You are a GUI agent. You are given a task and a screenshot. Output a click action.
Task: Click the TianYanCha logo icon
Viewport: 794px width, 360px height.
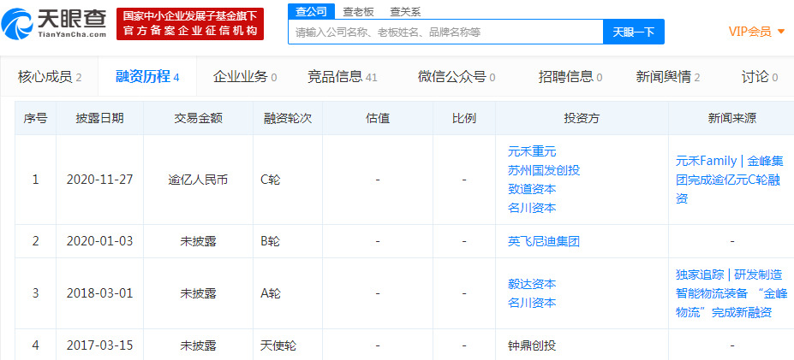17,23
